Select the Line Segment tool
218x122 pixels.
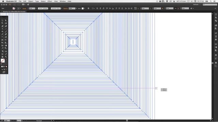tap(6, 29)
